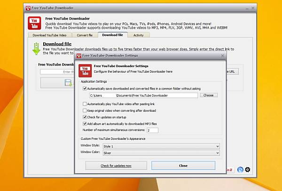Click the 'Application Settings' group label

coord(94,82)
